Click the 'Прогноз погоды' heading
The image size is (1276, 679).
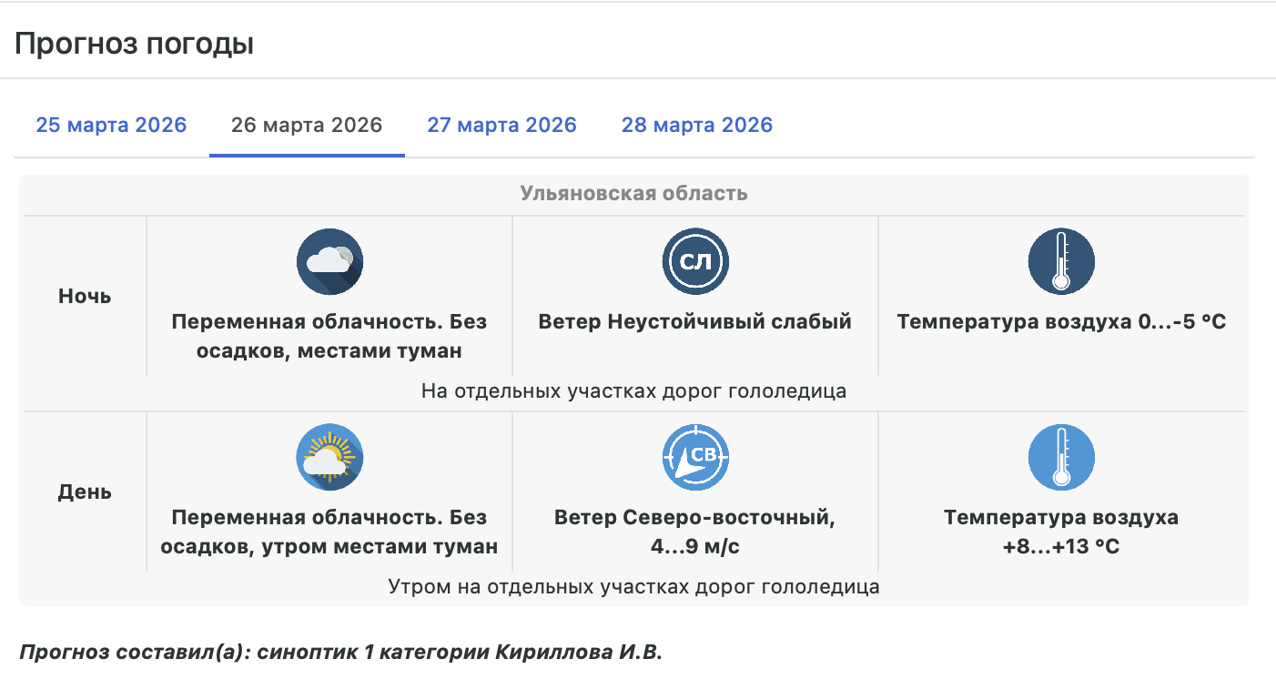[x=134, y=44]
